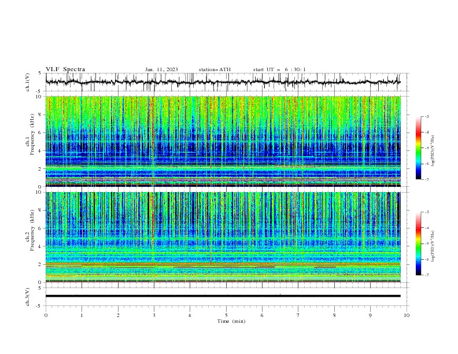Select the date text "Jan. 11, 2023"

[x=161, y=69]
